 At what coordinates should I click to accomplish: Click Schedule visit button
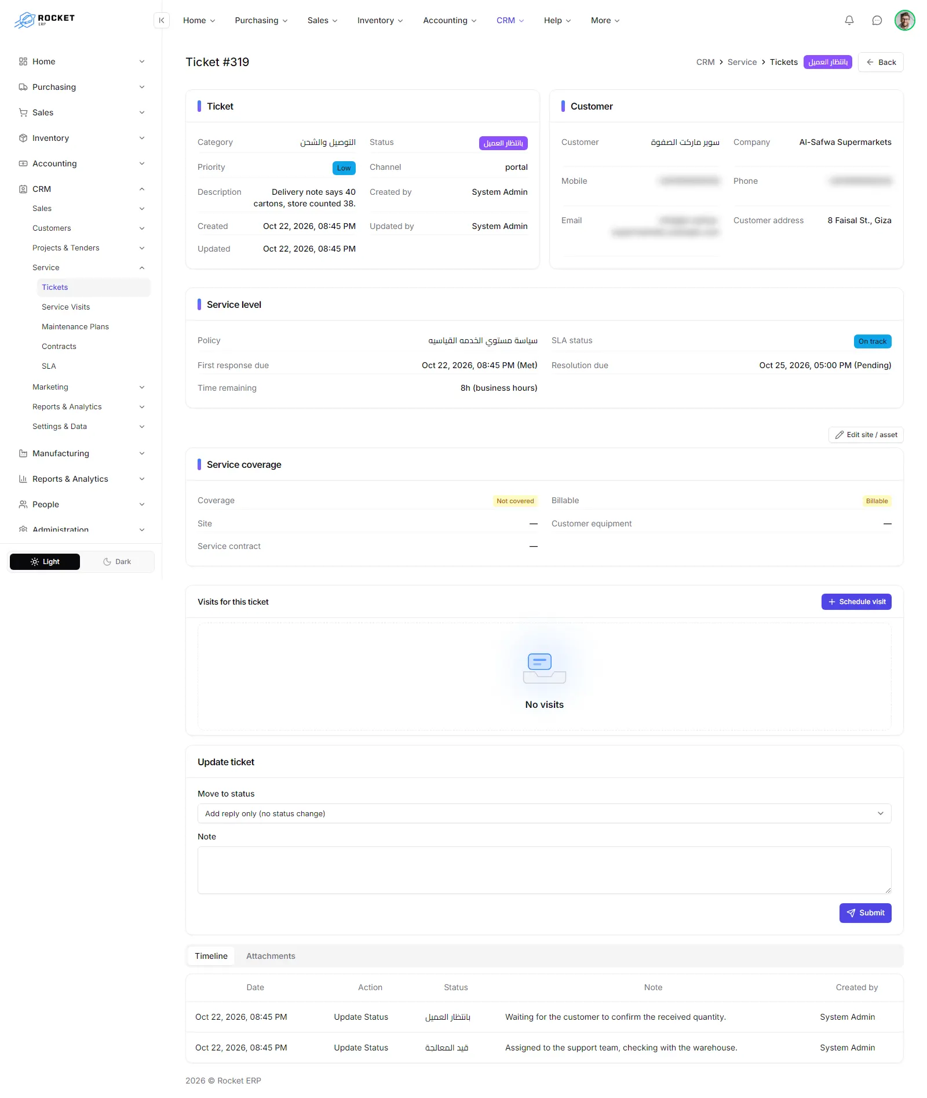pos(856,602)
